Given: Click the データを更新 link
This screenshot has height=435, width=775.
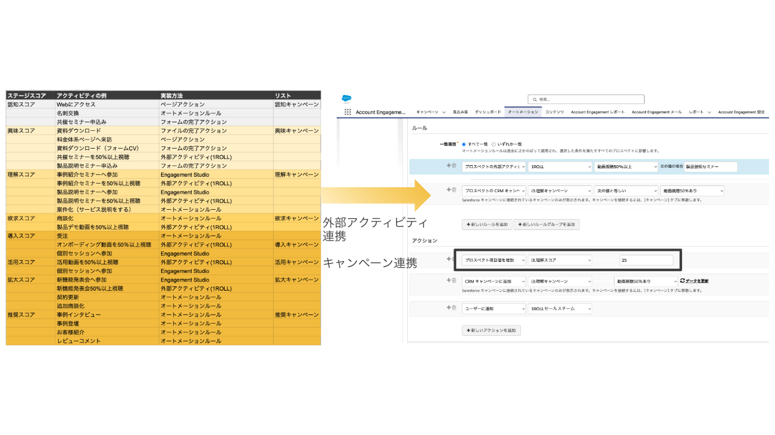Looking at the screenshot, I should (x=698, y=281).
